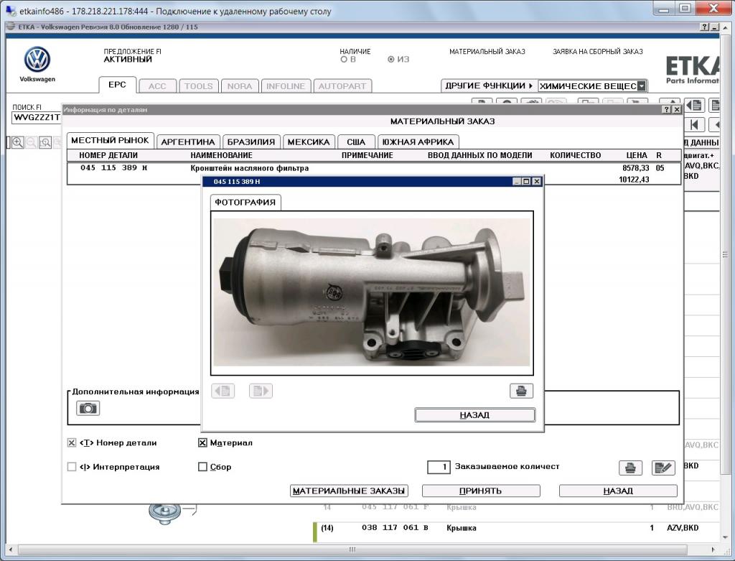Viewport: 735px width, 561px height.
Task: Click the printer icon beside Заказываемое количест
Action: tap(630, 468)
